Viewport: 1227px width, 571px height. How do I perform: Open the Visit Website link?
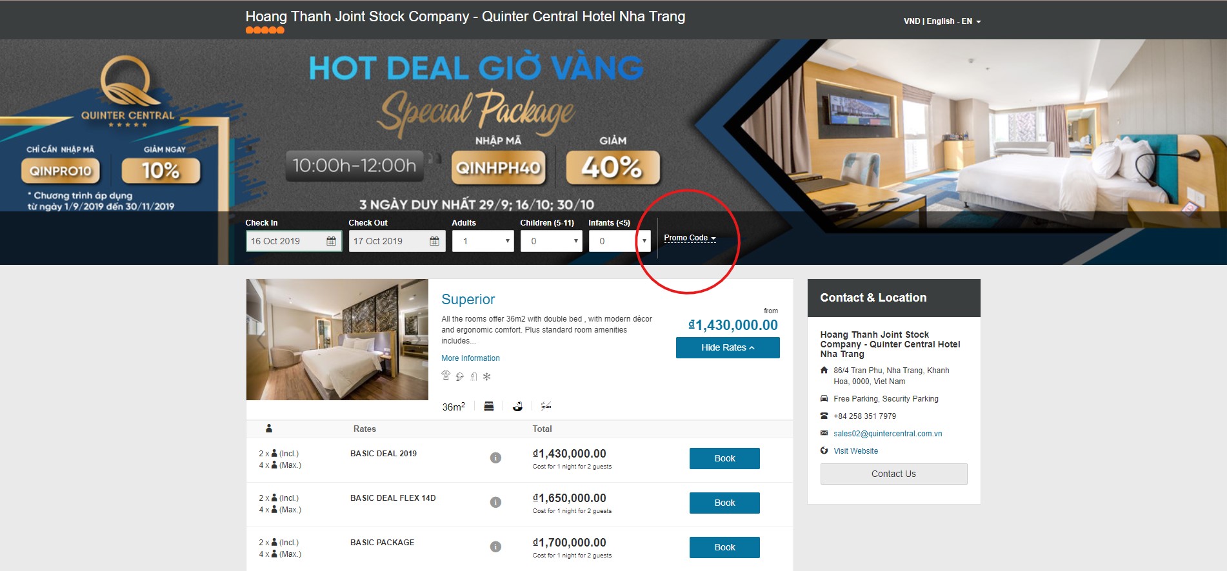855,451
